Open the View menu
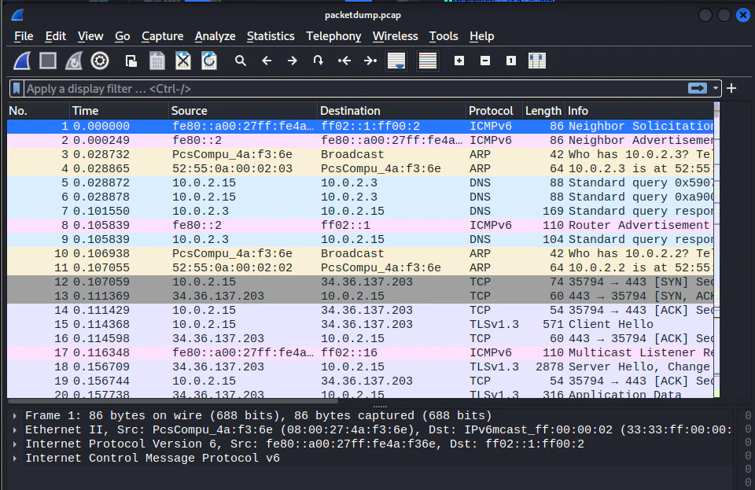 [x=90, y=36]
